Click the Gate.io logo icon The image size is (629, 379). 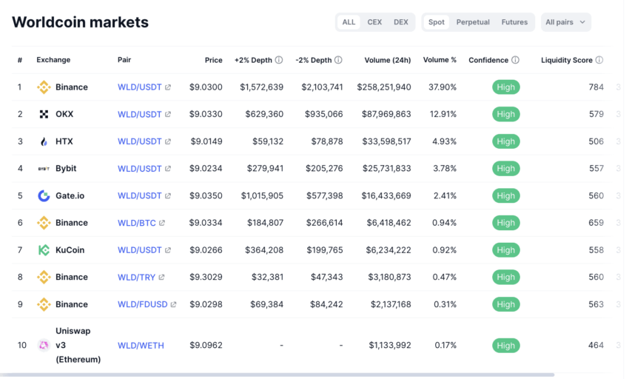44,195
